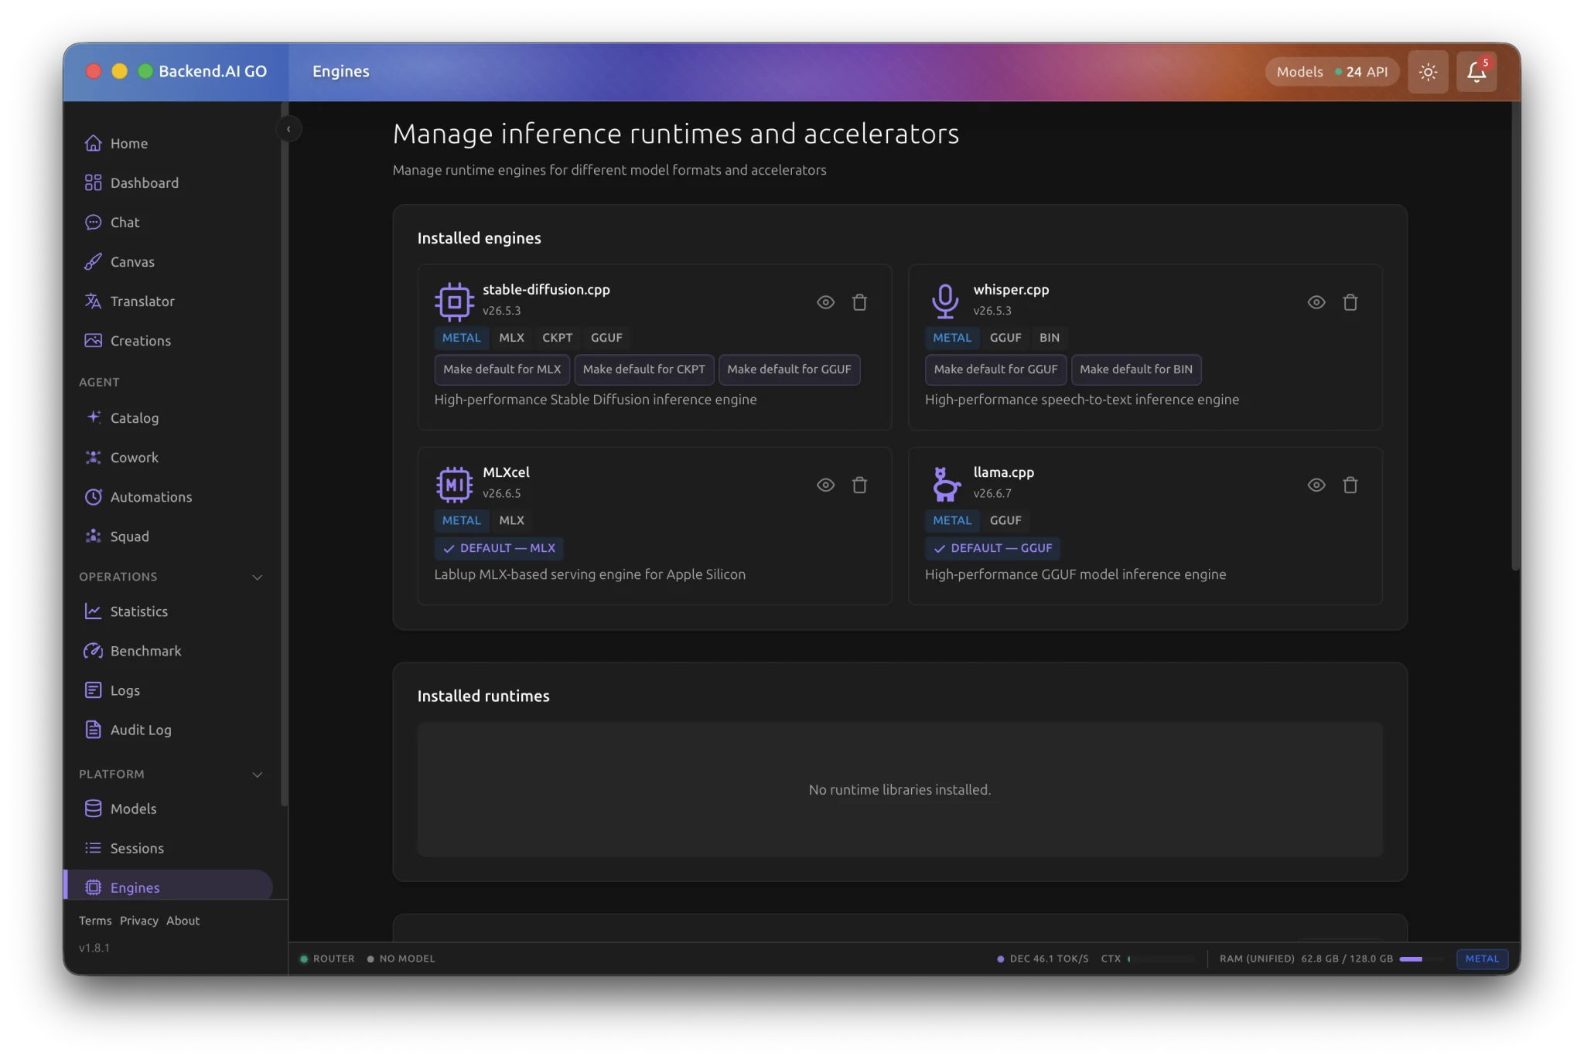Open notifications bell with 5 badge

(x=1476, y=72)
